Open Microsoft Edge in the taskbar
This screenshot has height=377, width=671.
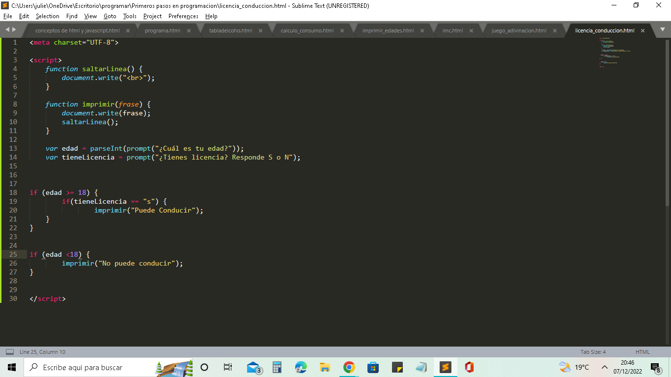point(301,367)
